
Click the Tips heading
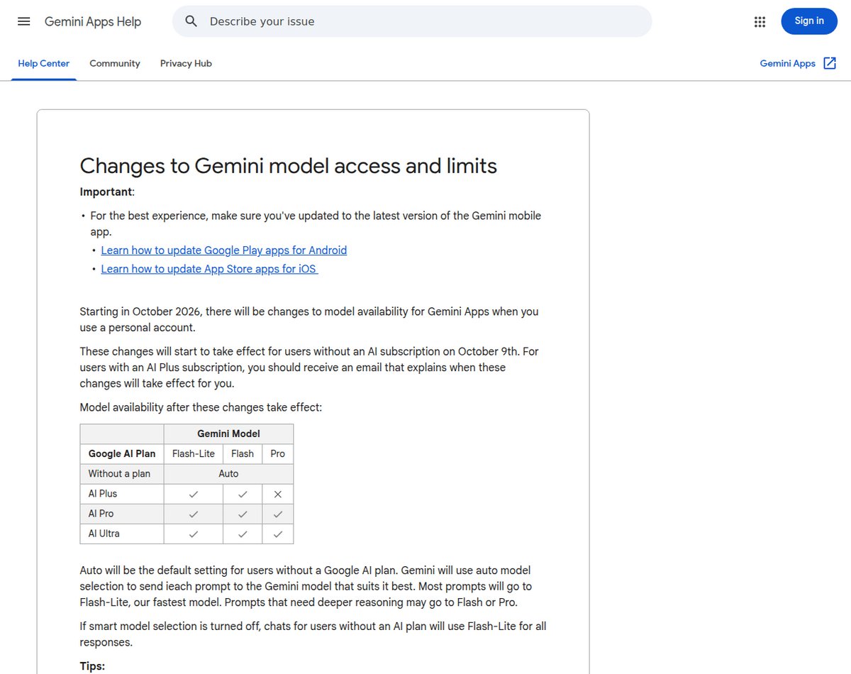[92, 666]
